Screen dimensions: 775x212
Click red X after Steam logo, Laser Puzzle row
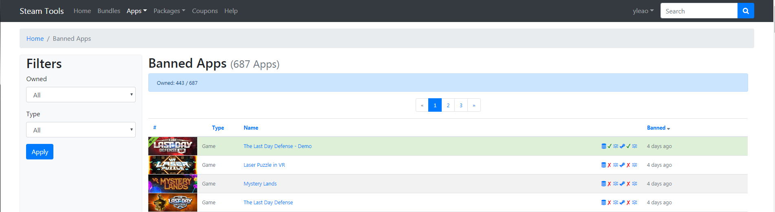pos(628,165)
